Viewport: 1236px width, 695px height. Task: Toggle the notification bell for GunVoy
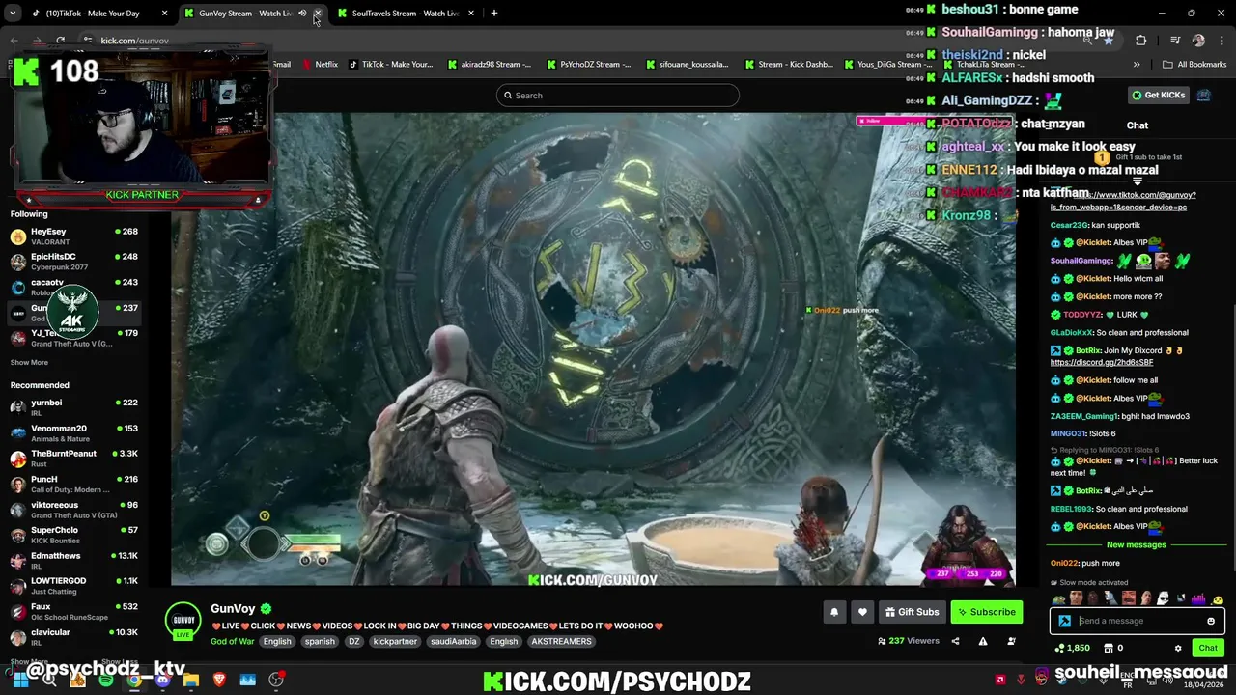tap(833, 612)
